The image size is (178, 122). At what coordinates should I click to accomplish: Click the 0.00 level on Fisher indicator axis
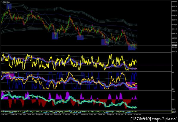coord(173,99)
